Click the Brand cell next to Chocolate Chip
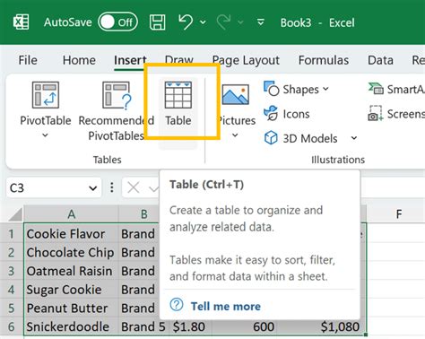Screen dimensions: 425x339 139,252
